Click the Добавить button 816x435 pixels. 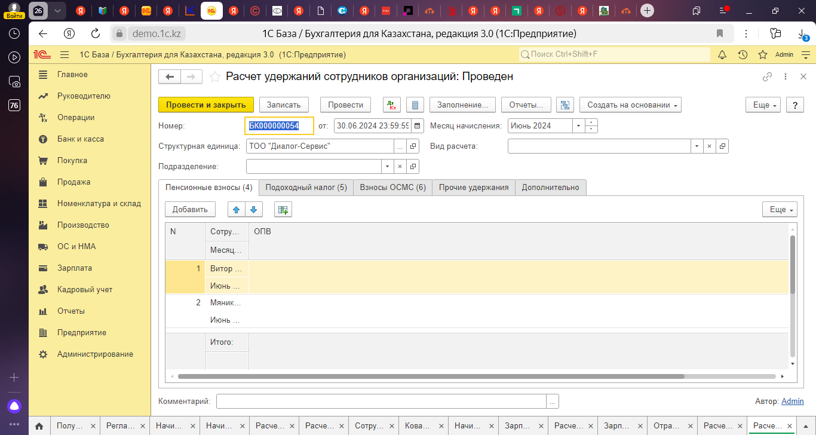[190, 209]
